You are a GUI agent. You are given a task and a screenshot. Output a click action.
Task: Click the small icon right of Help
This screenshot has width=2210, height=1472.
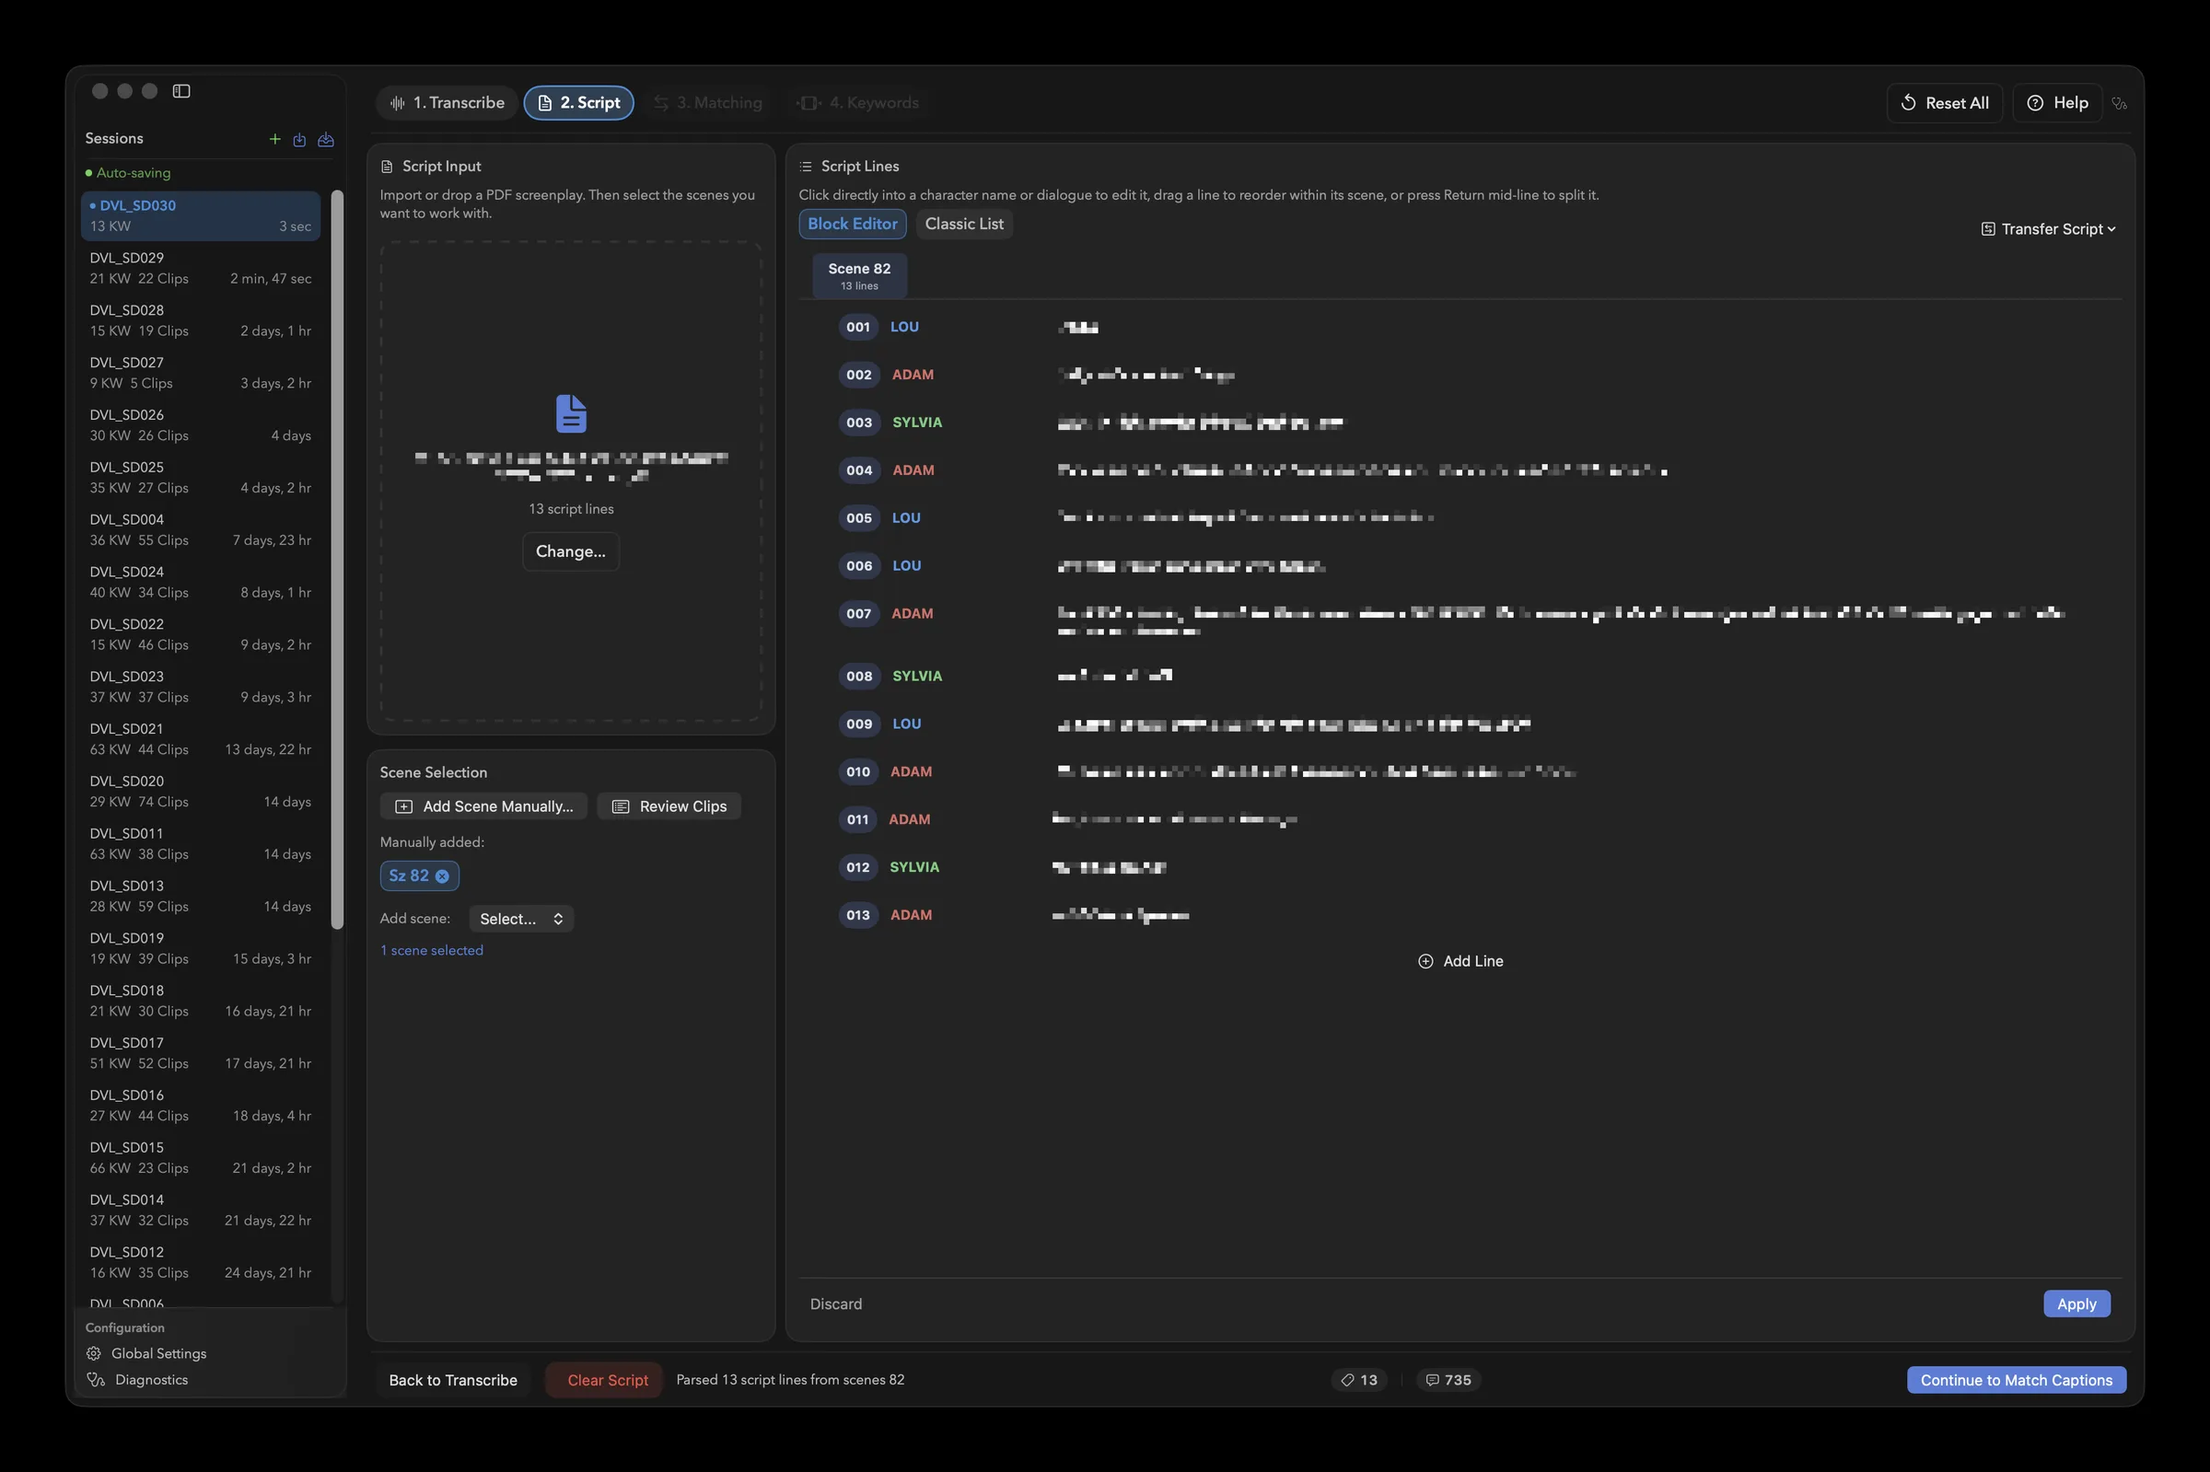coord(2119,103)
